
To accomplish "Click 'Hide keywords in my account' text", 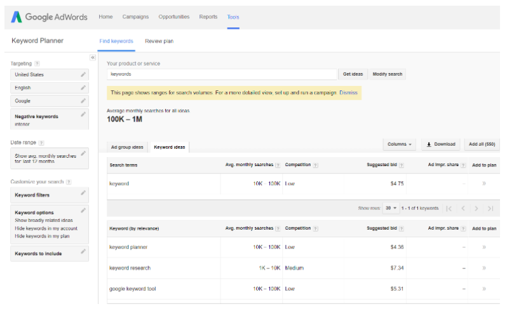I will coord(46,228).
